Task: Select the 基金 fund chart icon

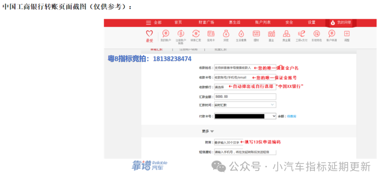Action: pyautogui.click(x=271, y=34)
